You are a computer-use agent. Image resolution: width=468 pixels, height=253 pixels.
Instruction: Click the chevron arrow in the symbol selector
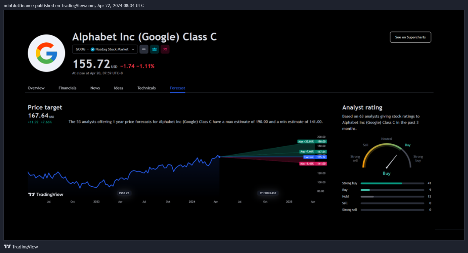tap(133, 49)
